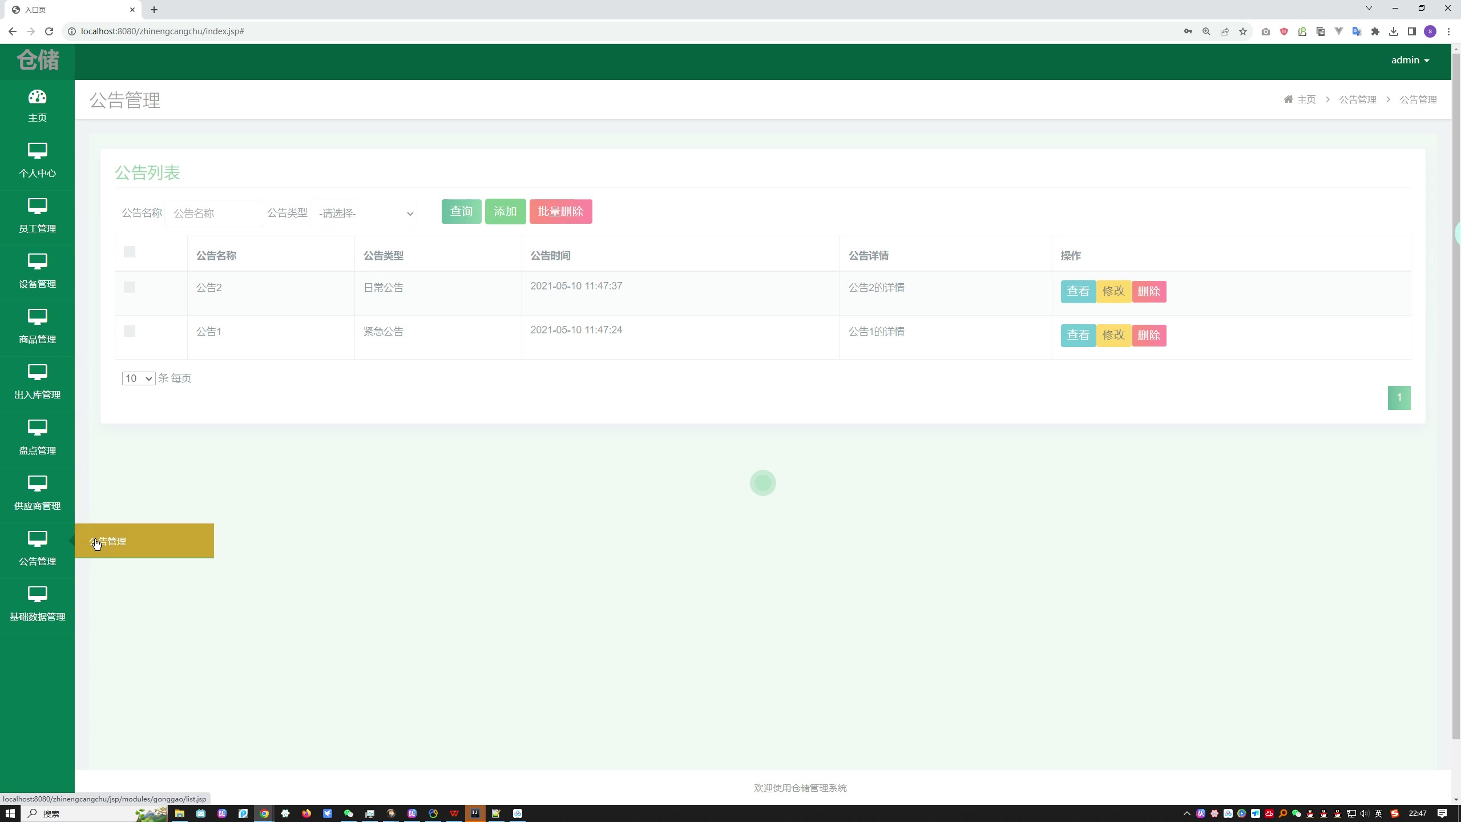Click the share page icon in address bar
The height and width of the screenshot is (822, 1461).
point(1225,31)
